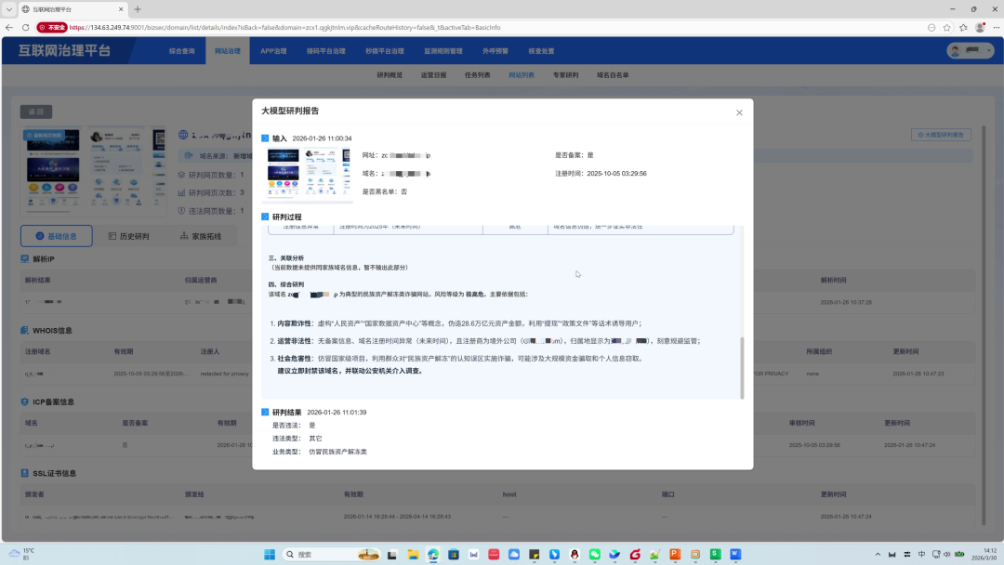The image size is (1004, 565).
Task: Add this page to favorites with the star icon
Action: 947,28
